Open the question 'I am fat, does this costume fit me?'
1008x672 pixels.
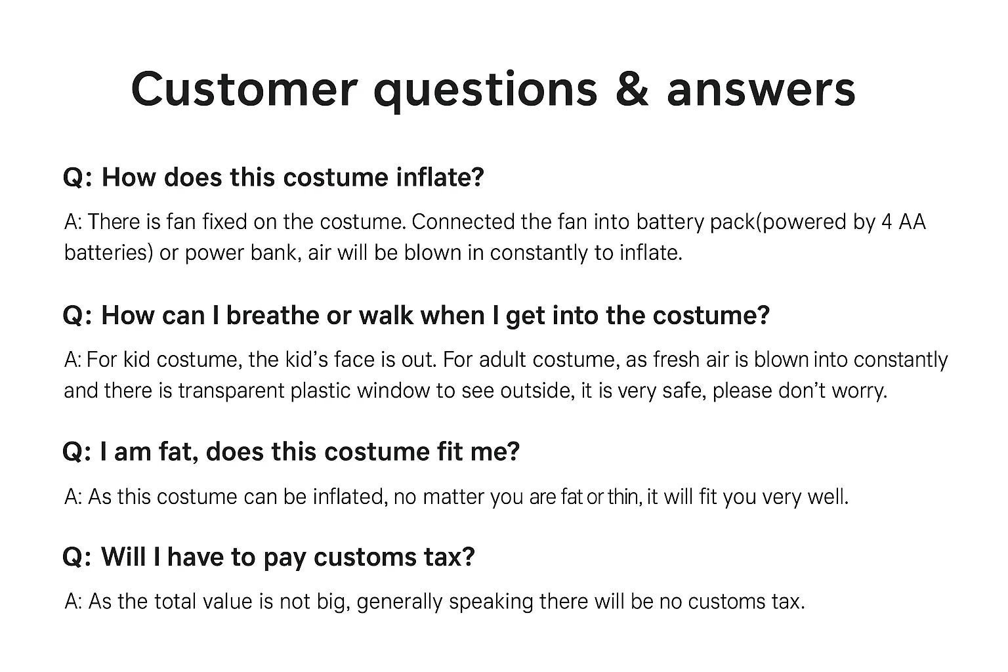click(291, 452)
